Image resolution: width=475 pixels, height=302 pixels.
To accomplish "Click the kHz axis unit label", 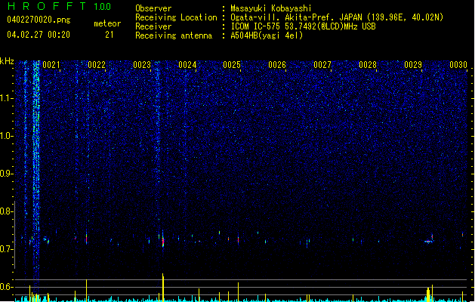I will [7, 61].
